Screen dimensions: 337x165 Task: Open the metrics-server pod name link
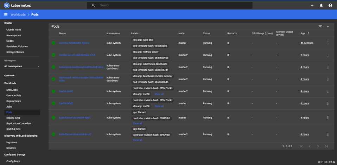pos(77,55)
